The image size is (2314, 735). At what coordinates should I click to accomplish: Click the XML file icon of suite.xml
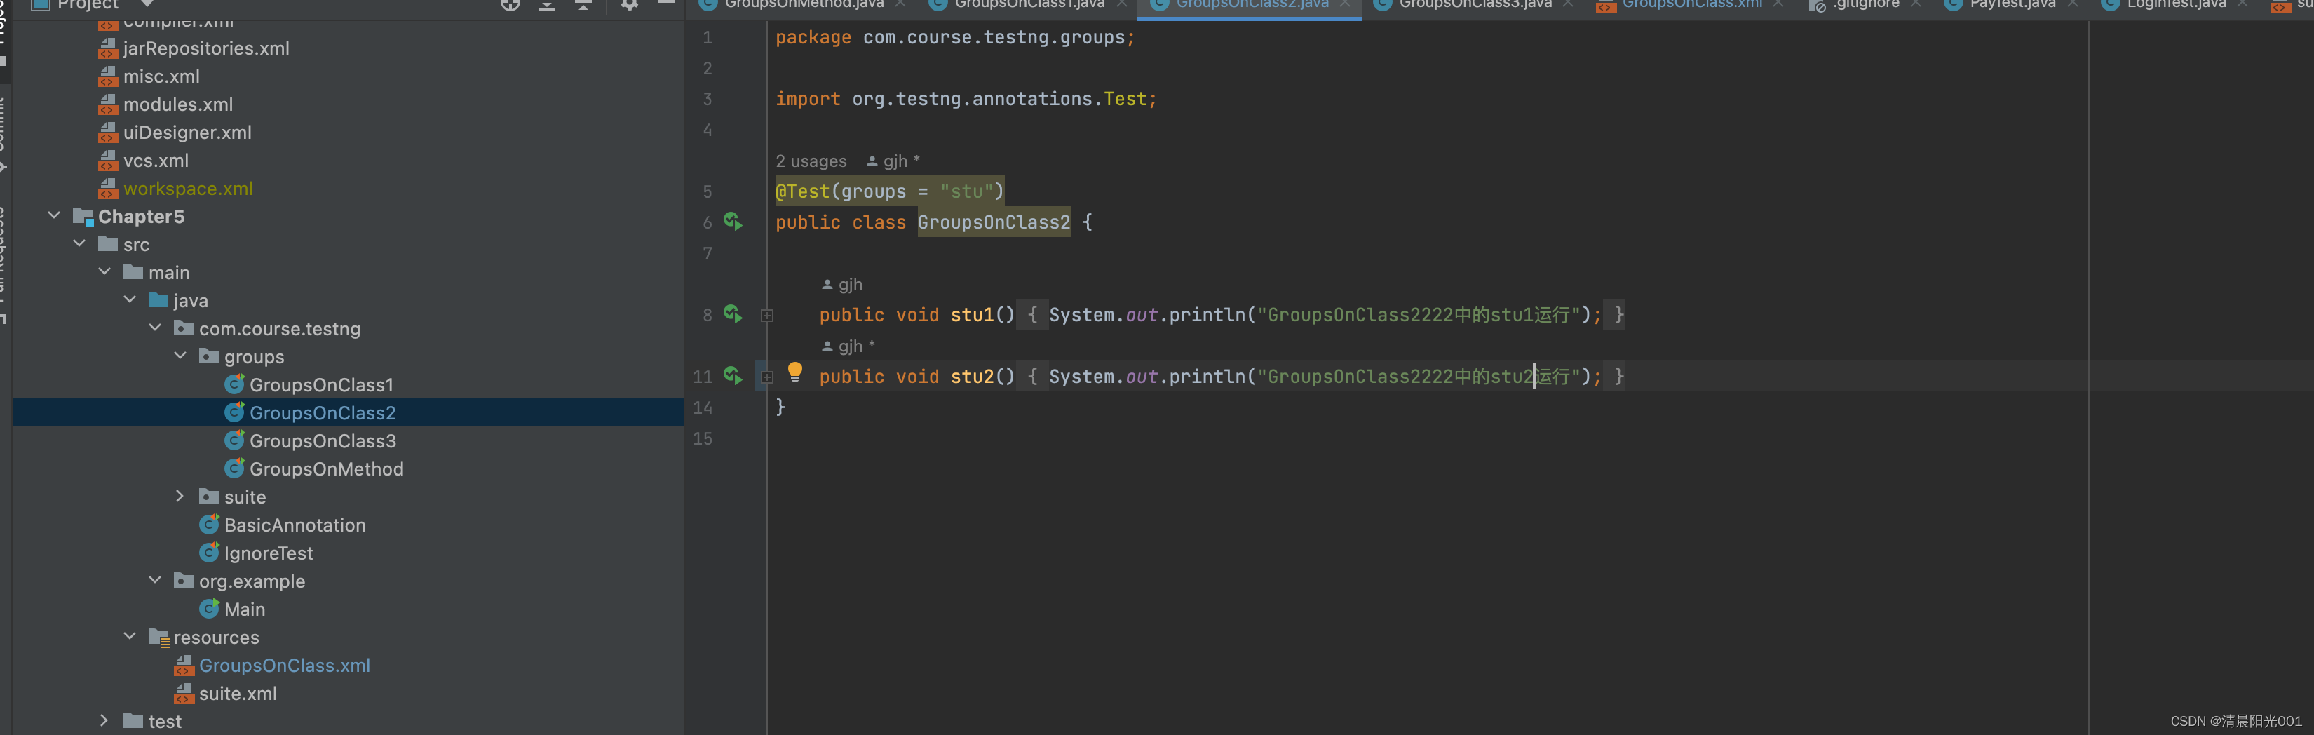[184, 693]
